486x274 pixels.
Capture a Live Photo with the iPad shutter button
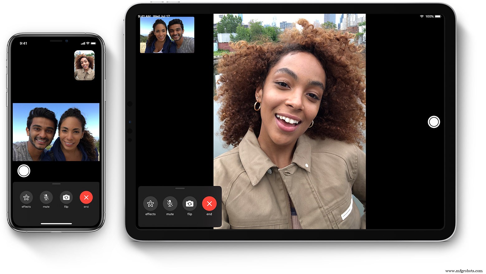[434, 122]
